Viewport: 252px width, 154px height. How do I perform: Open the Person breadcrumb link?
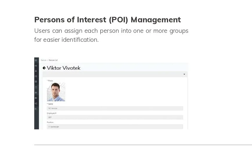tap(44, 60)
